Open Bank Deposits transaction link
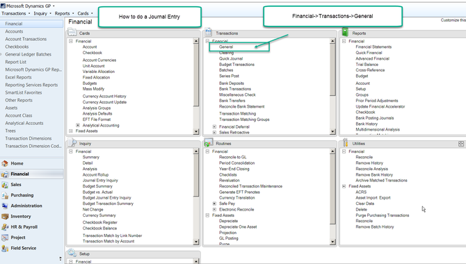This screenshot has width=466, height=264. point(232,83)
